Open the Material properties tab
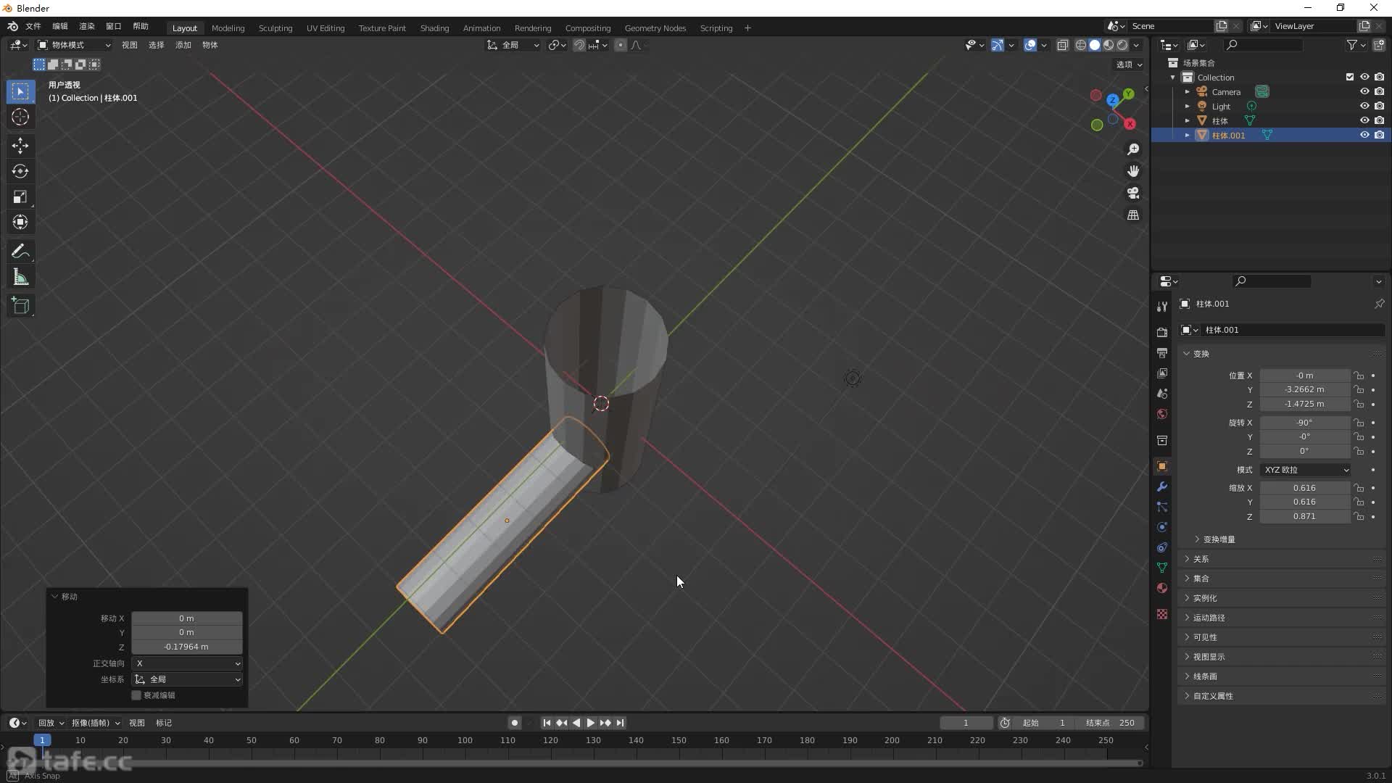The width and height of the screenshot is (1392, 783). point(1162,588)
